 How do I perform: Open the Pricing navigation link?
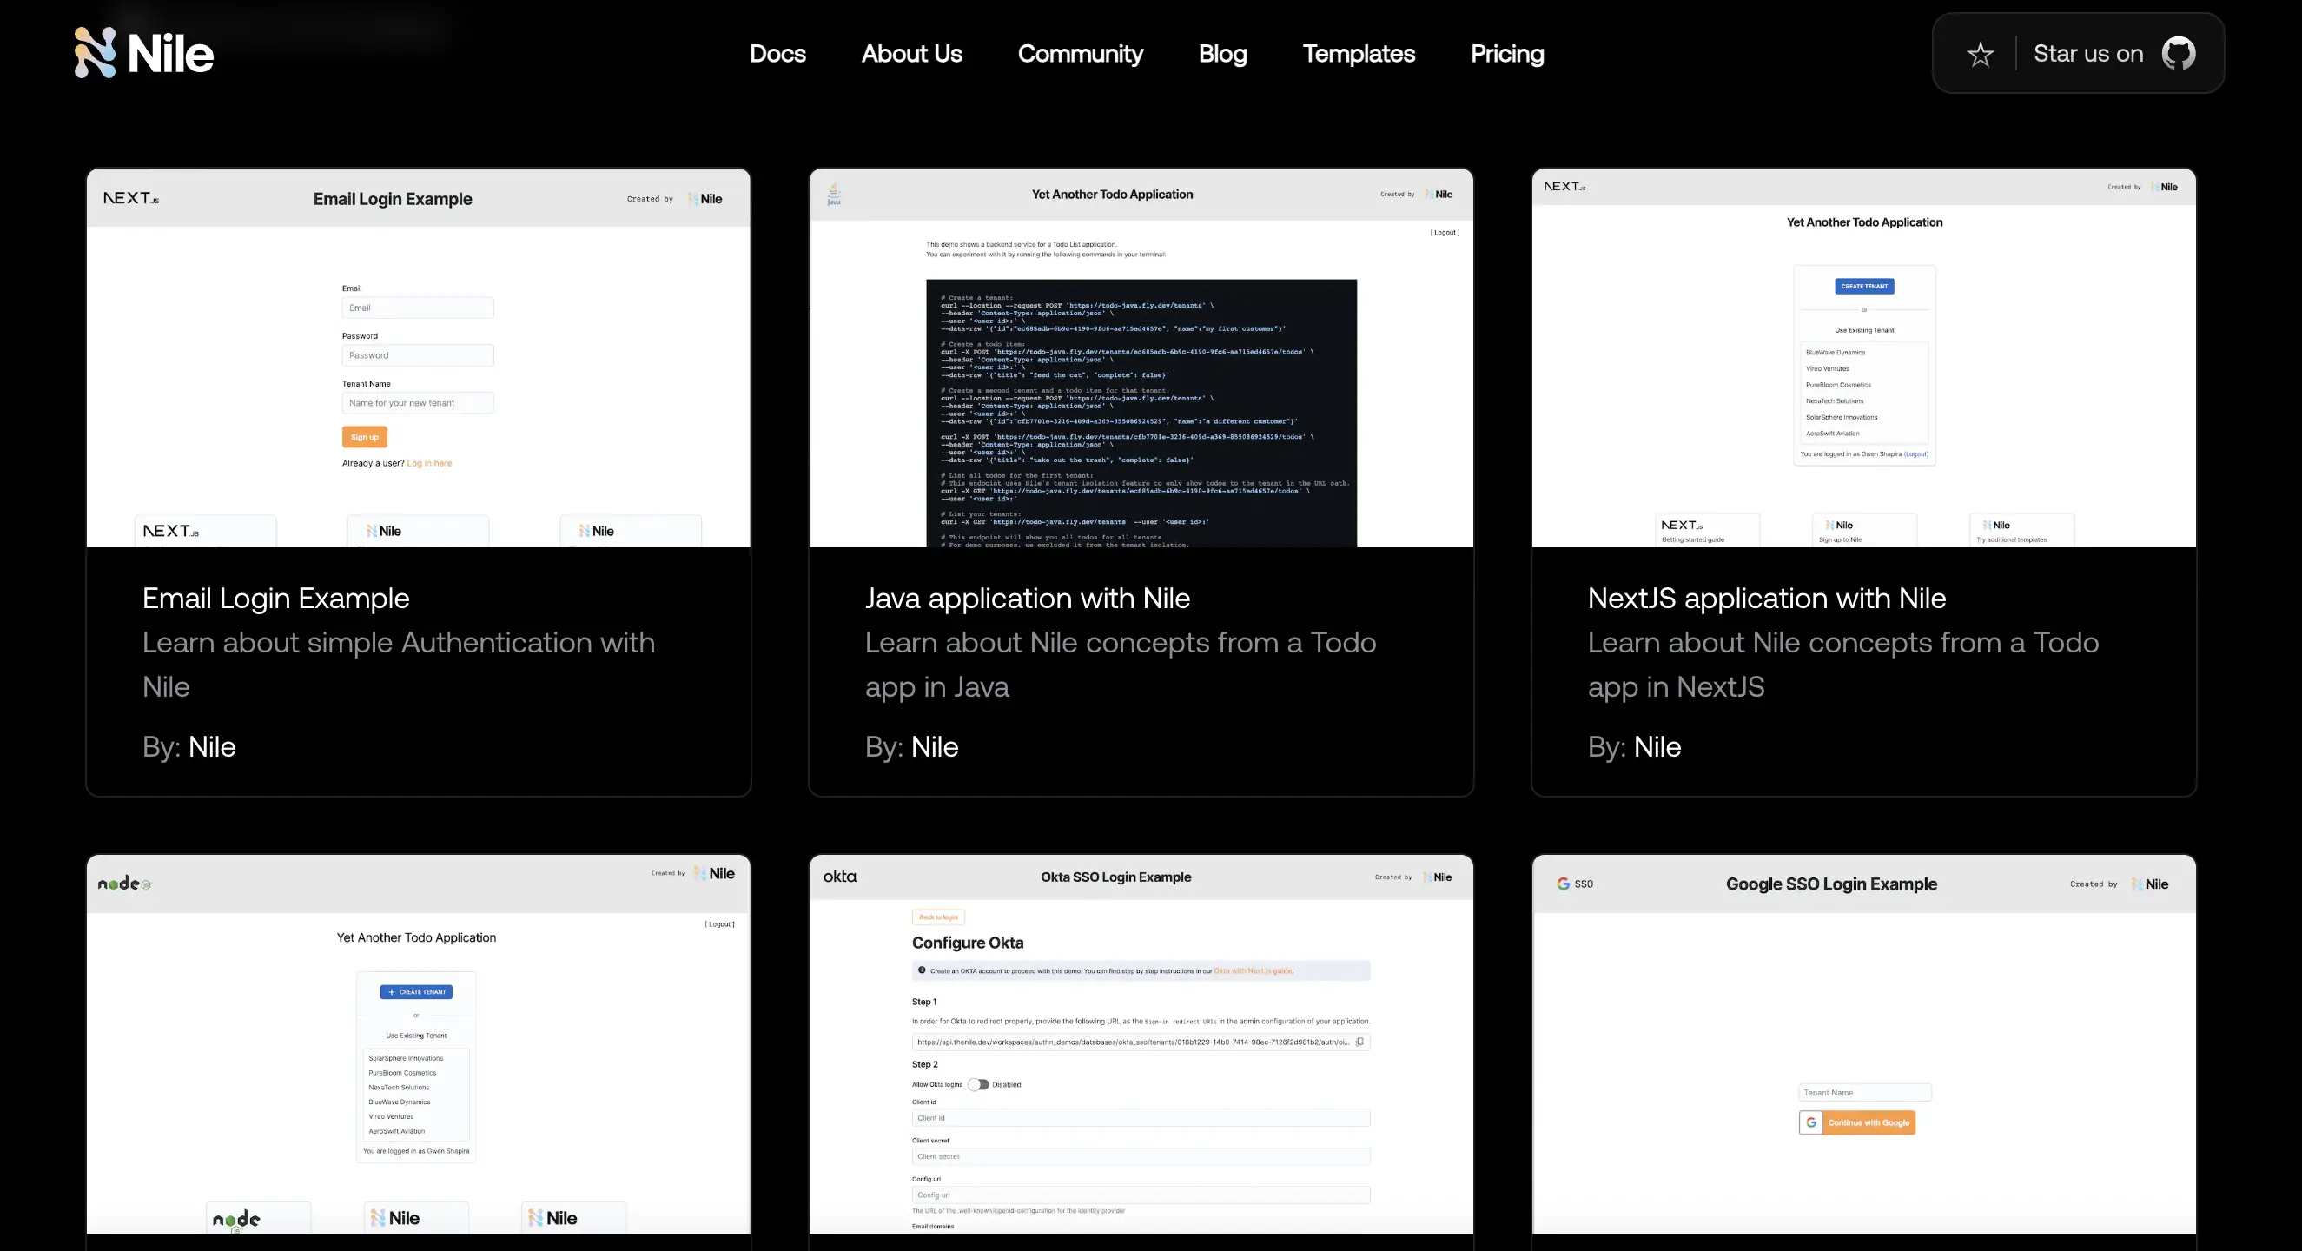tap(1506, 54)
